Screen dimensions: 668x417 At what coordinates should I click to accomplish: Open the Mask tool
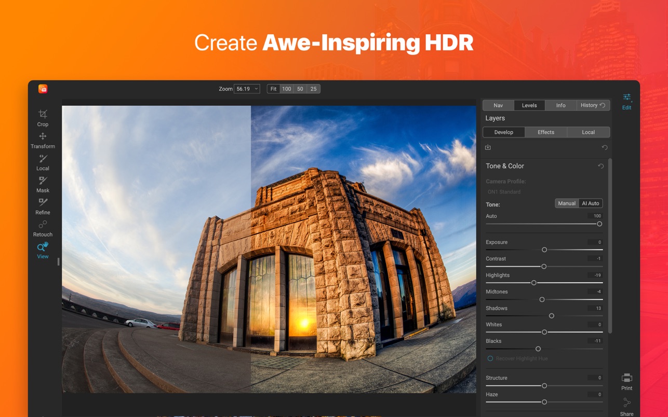(x=43, y=184)
